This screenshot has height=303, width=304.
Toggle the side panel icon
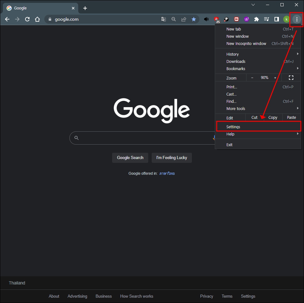click(x=277, y=19)
